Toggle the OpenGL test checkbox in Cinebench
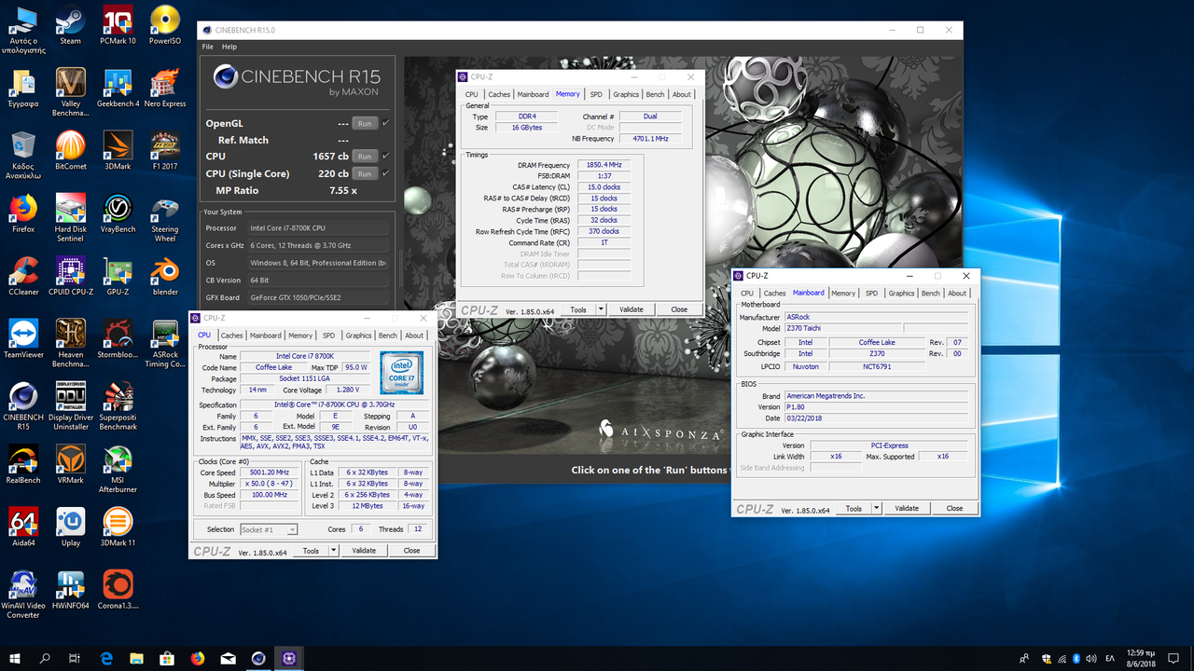The image size is (1194, 671). point(386,123)
